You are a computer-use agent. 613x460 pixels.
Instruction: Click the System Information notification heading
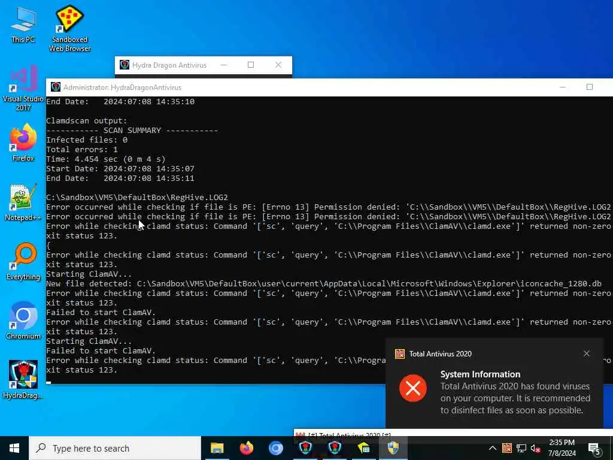pyautogui.click(x=480, y=374)
